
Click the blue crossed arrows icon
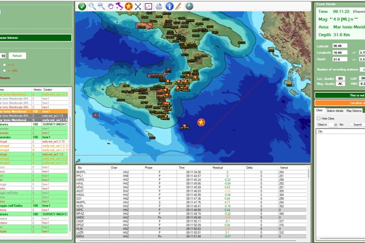(138, 6)
